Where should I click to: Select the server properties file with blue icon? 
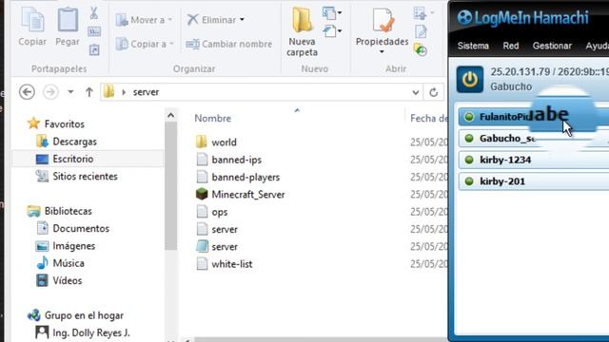tap(217, 247)
